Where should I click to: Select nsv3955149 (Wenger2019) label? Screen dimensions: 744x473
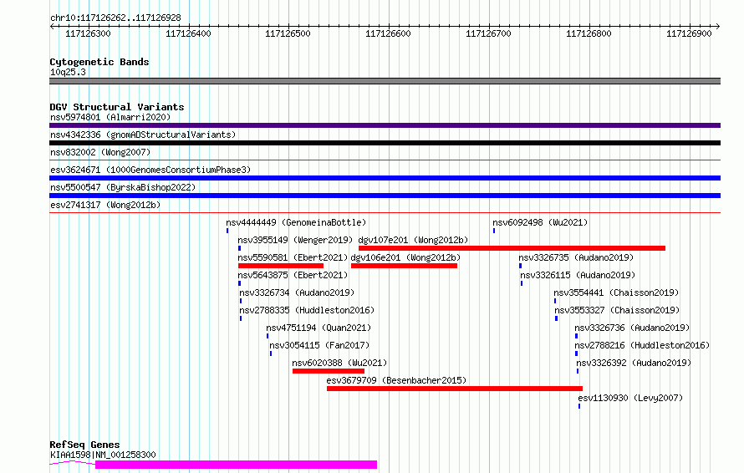coord(295,240)
